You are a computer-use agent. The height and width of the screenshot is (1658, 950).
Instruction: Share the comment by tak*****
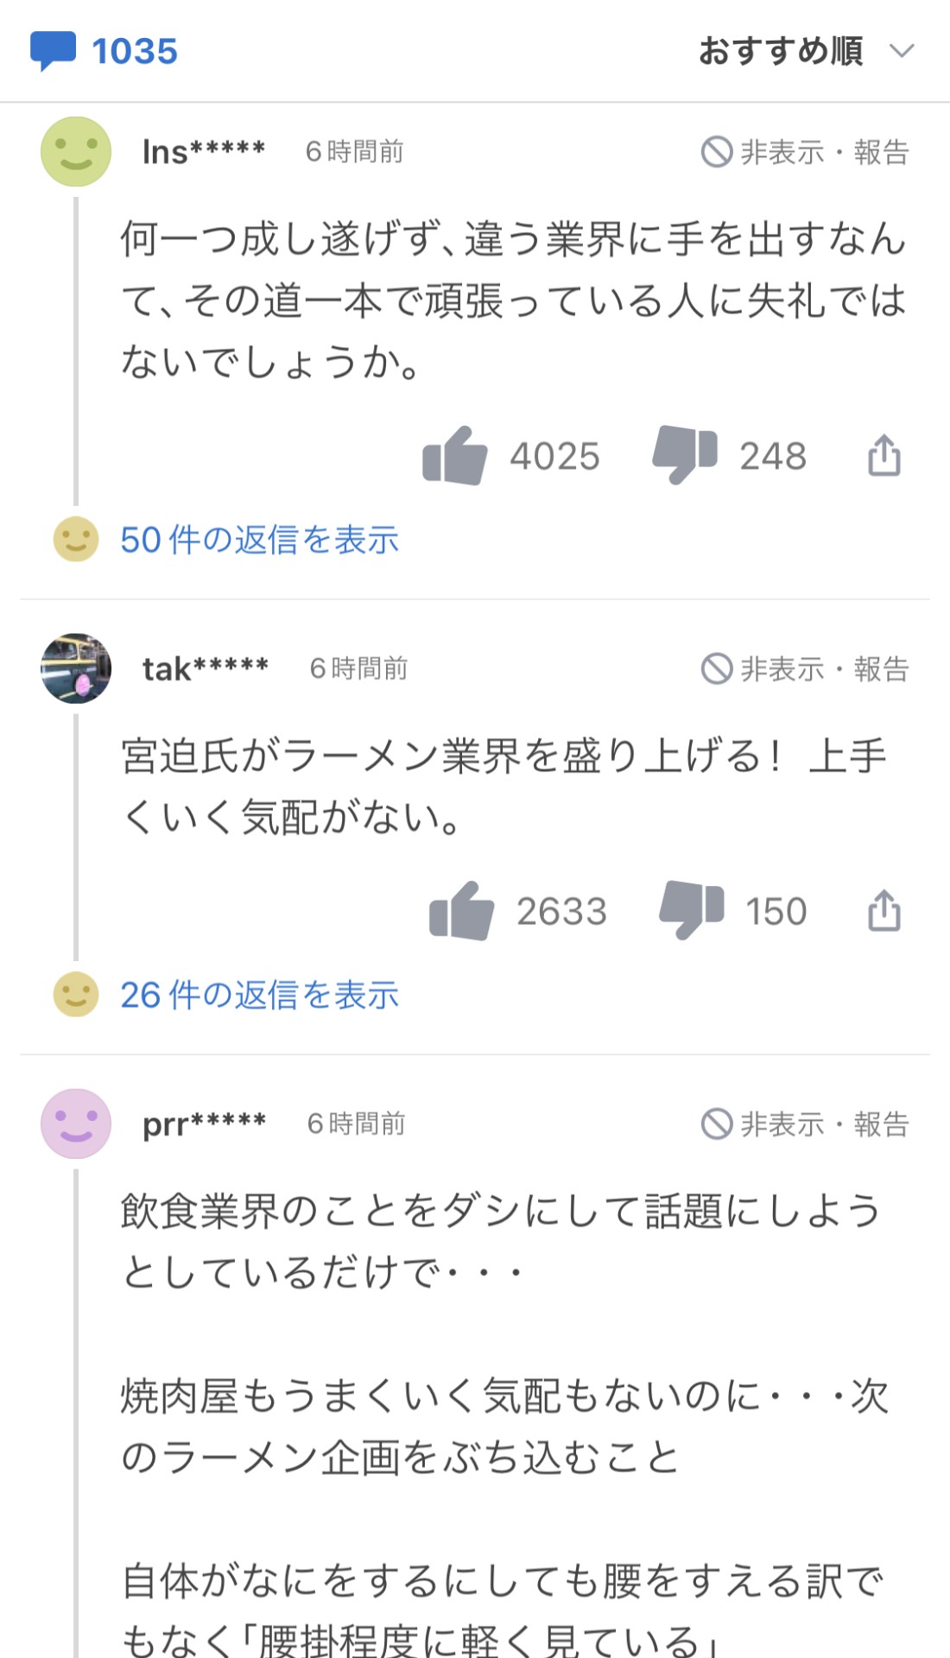(883, 910)
